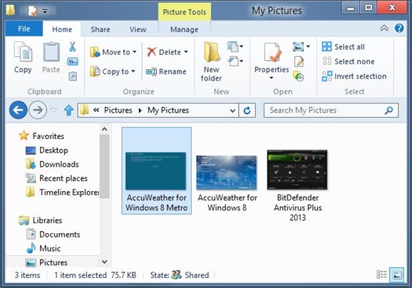Switch to details view icon

(x=381, y=274)
